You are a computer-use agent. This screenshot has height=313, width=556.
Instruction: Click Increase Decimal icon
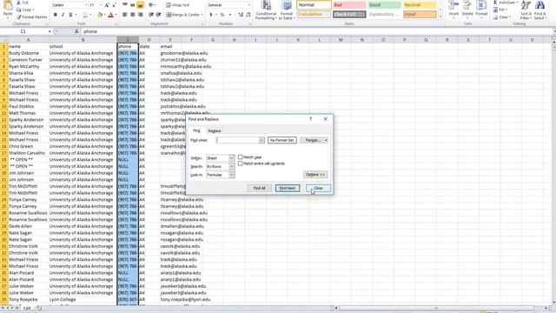coord(241,15)
